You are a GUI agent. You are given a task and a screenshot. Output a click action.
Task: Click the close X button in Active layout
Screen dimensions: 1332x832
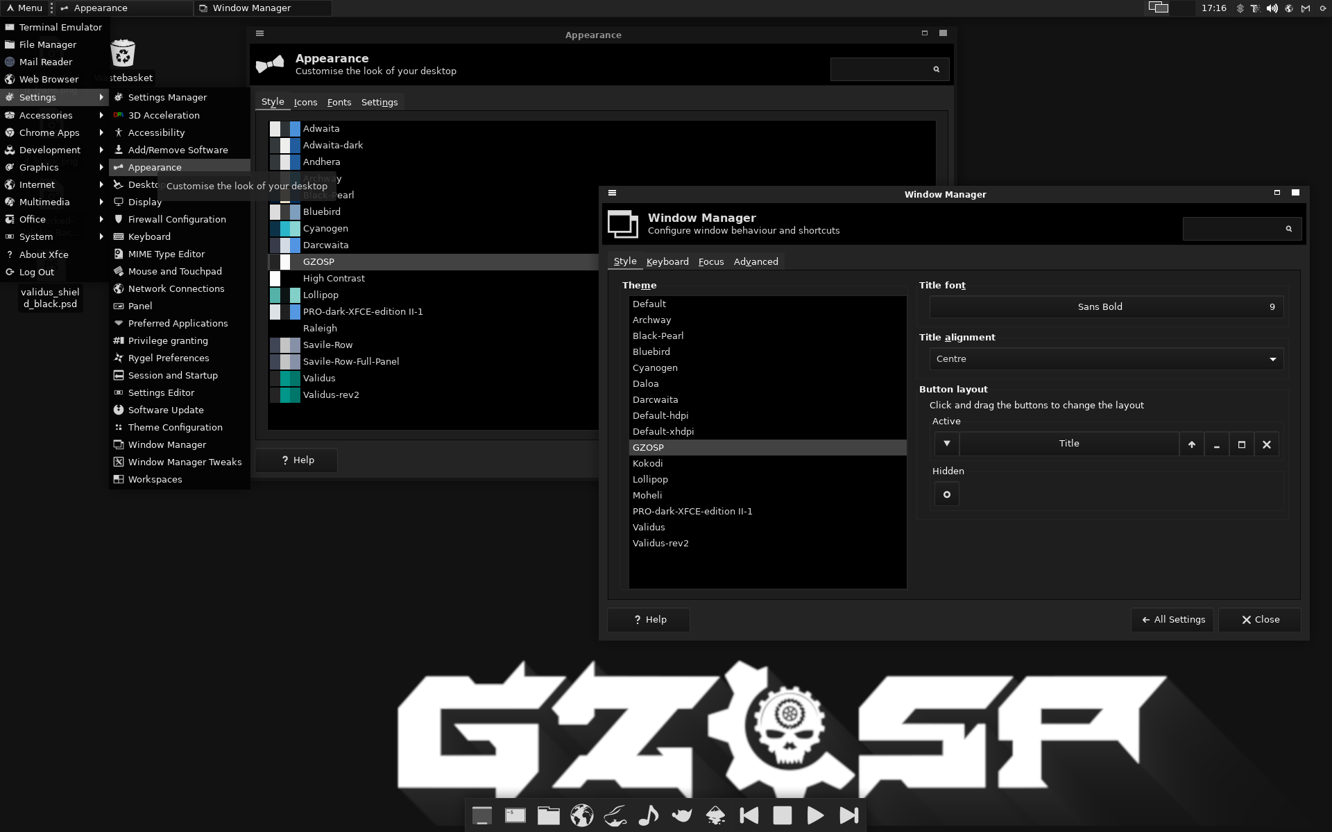coord(1267,444)
